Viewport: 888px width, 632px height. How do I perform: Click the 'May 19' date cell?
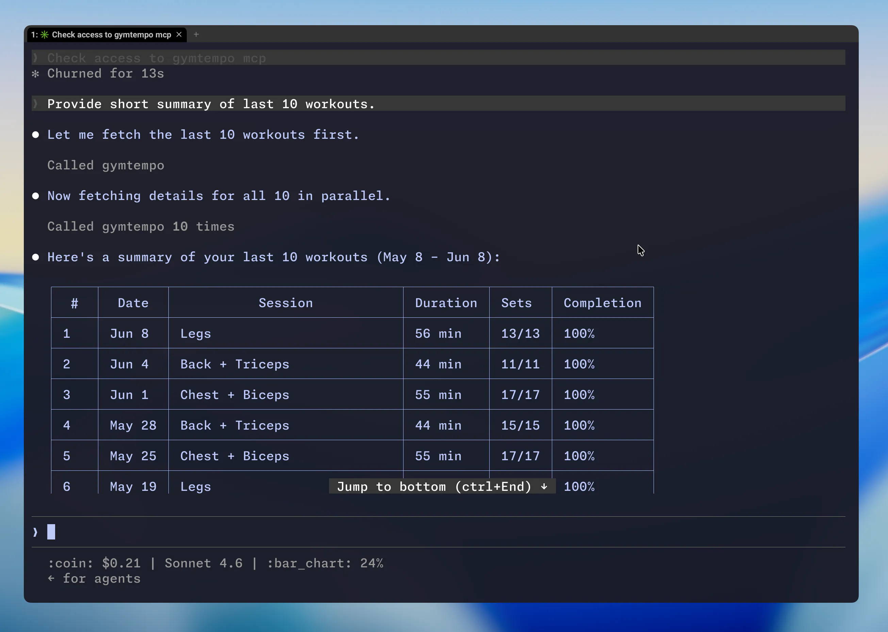coord(133,486)
